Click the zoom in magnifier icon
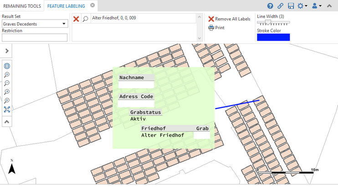Image resolution: width=338 pixels, height=194 pixels. 7,75
